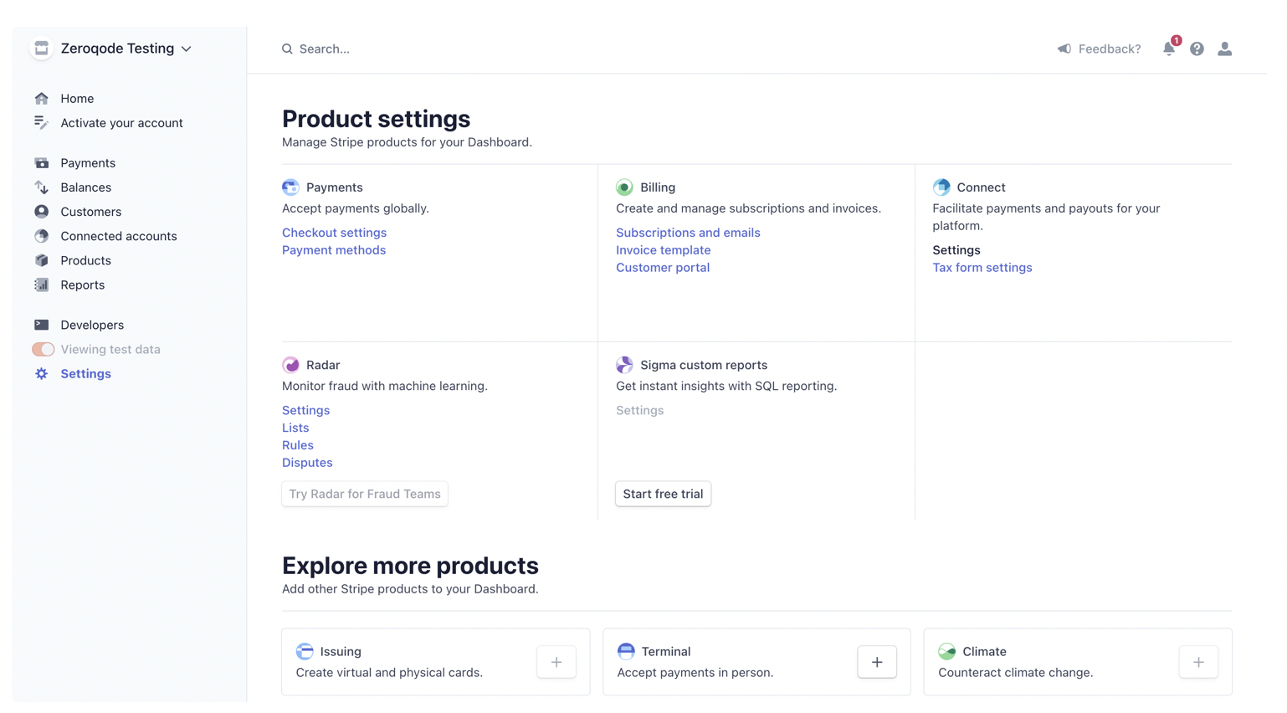Click the Customers icon in the sidebar
Screen dimensions: 1287x713
click(x=41, y=212)
